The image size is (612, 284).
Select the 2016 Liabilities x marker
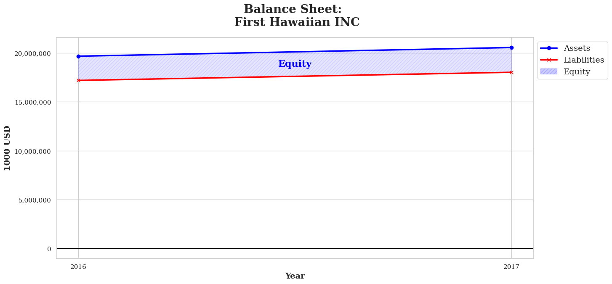[x=78, y=80]
